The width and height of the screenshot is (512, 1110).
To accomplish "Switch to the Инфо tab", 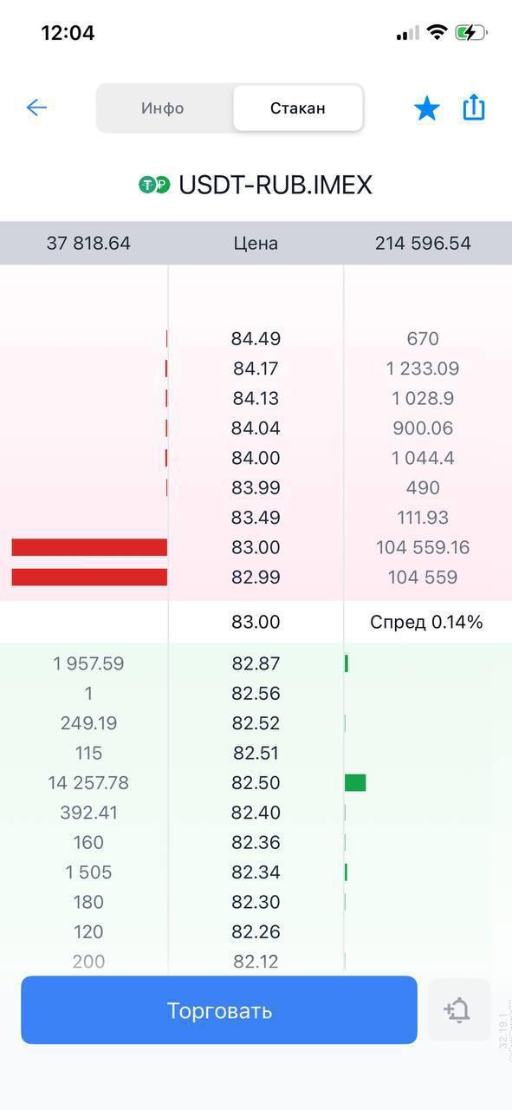I will (x=163, y=108).
